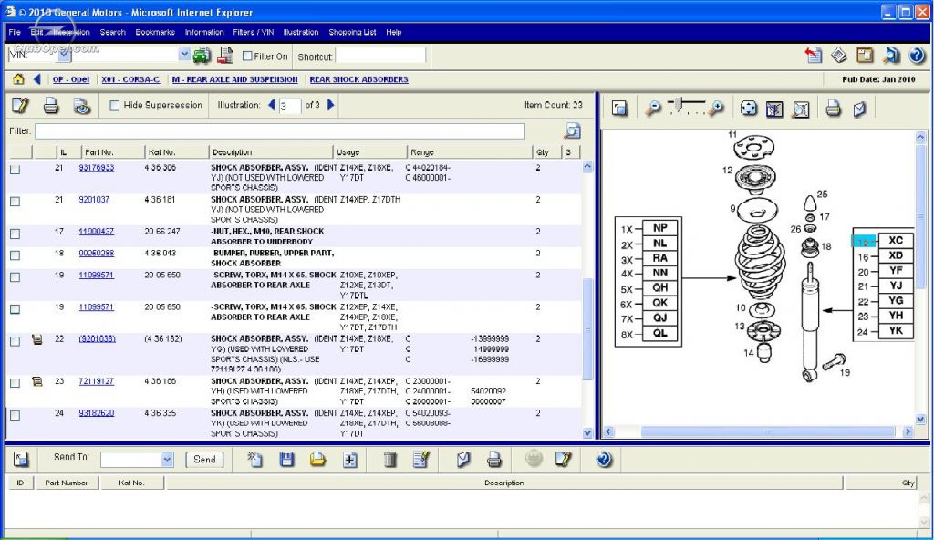This screenshot has height=540, width=934.
Task: Click the blue back arrow in breadcrumb bar
Action: 36,79
